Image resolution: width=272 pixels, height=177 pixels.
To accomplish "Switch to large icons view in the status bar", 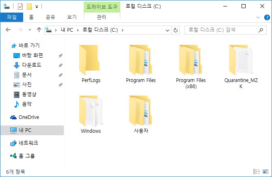I will [265, 171].
